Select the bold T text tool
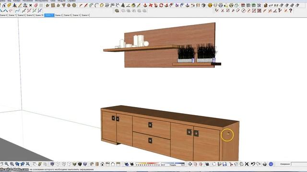 [280, 11]
